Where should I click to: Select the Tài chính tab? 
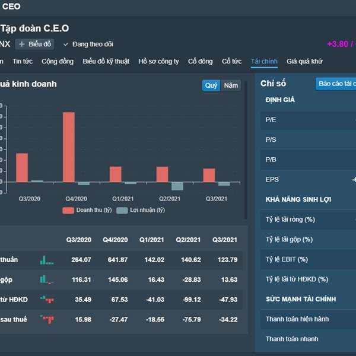tap(264, 61)
